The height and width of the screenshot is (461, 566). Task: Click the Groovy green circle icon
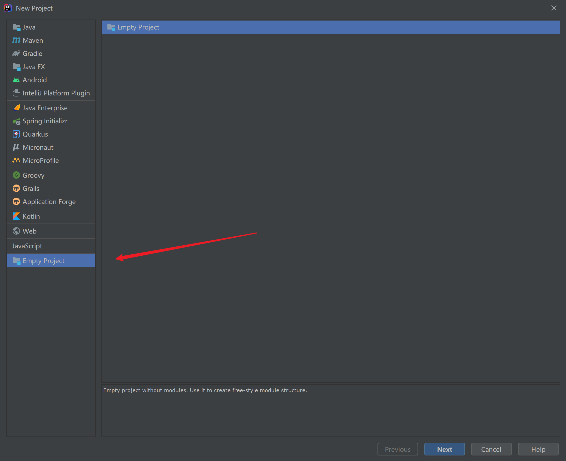point(16,175)
